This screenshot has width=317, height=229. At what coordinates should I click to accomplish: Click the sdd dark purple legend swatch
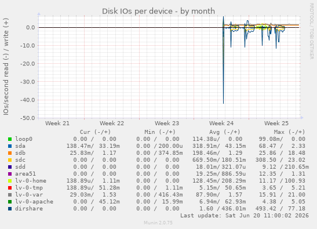(x=10, y=167)
